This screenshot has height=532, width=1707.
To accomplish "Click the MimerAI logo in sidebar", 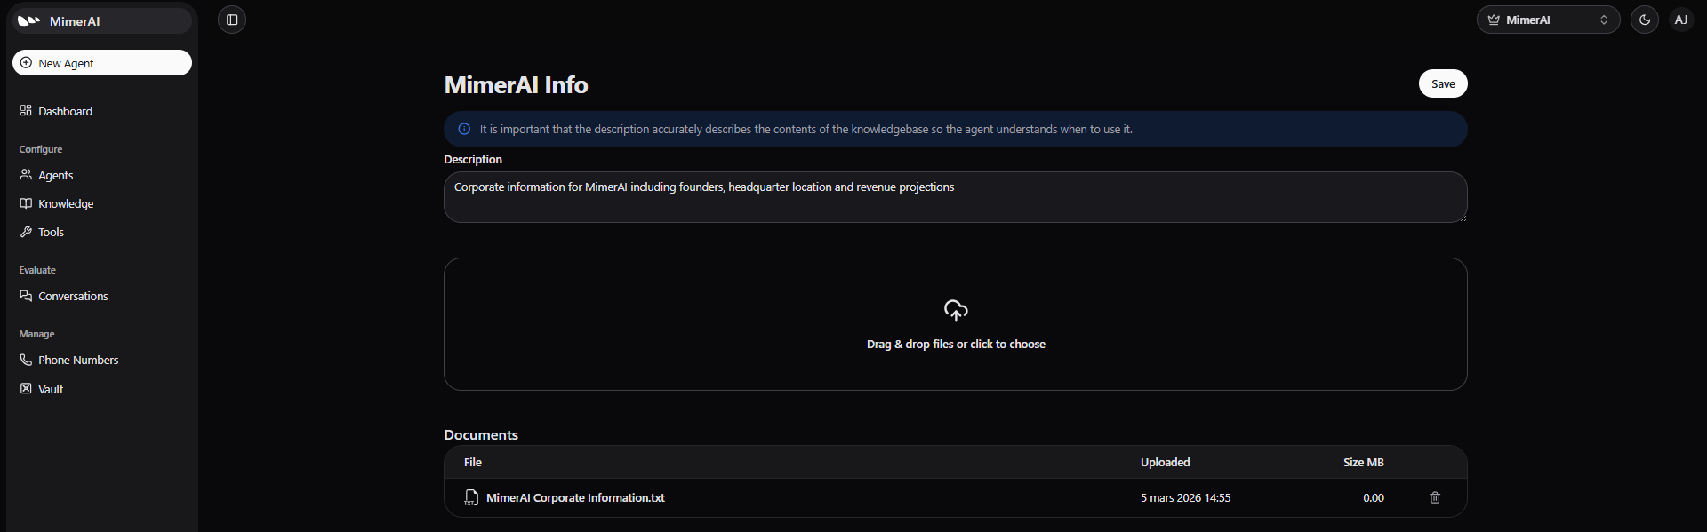I will 29,20.
